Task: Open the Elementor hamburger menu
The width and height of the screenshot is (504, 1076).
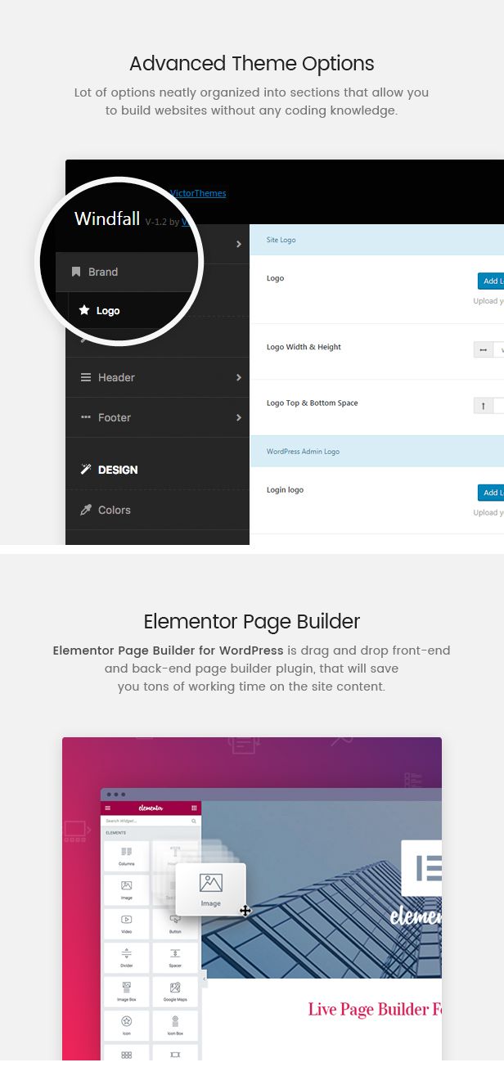Action: [x=107, y=808]
